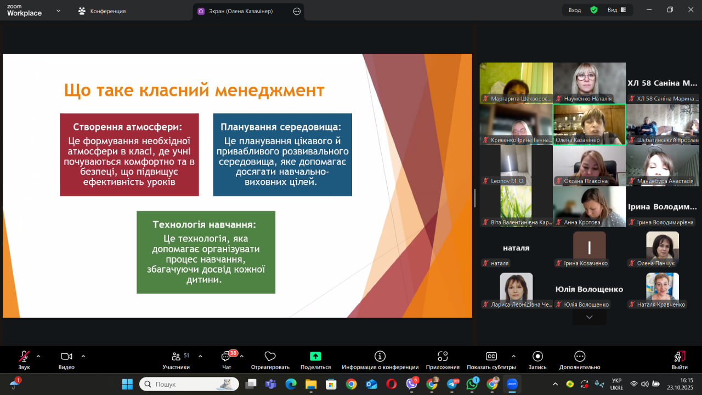Click the Windows taskbar search field Пошук
The width and height of the screenshot is (702, 395).
tap(189, 384)
